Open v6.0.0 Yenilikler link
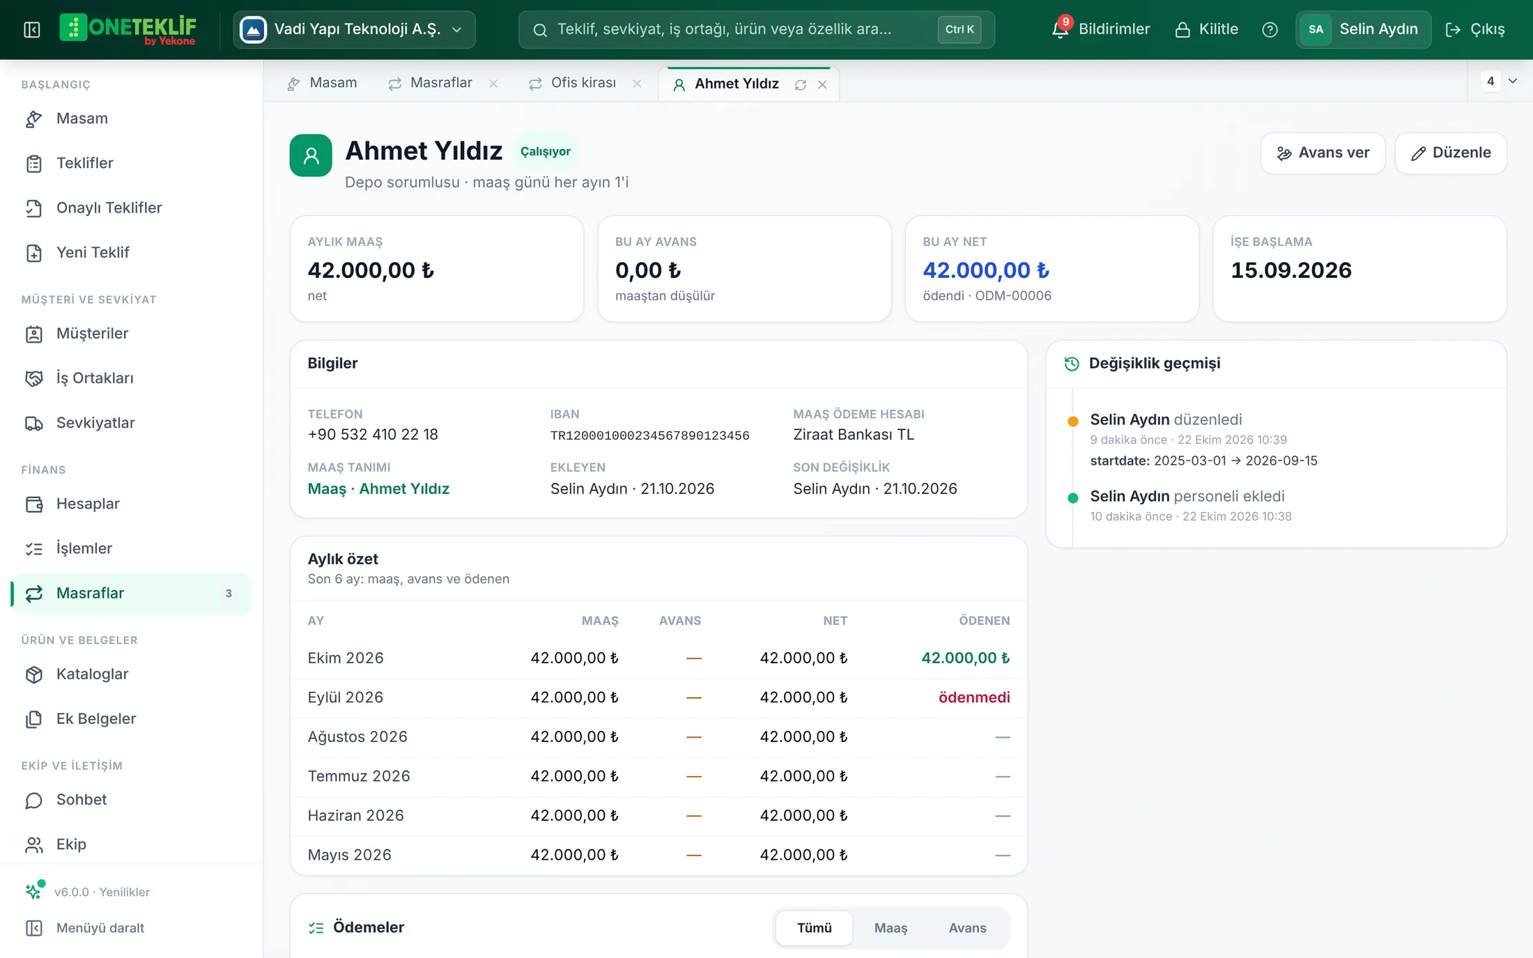The image size is (1533, 958). pyautogui.click(x=88, y=892)
